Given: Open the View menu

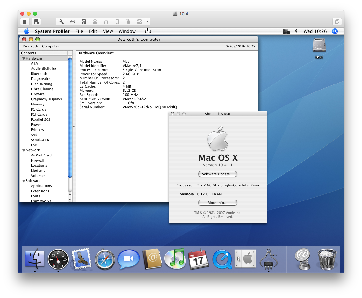Looking at the screenshot, I should [x=108, y=31].
